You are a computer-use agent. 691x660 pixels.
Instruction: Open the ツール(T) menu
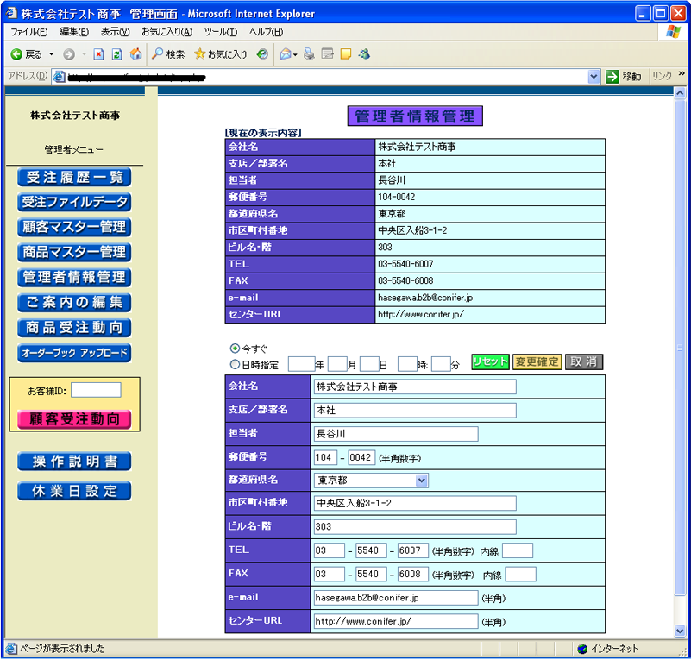click(x=220, y=32)
